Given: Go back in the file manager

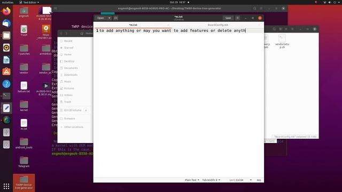Looking at the screenshot, I should (61, 33).
